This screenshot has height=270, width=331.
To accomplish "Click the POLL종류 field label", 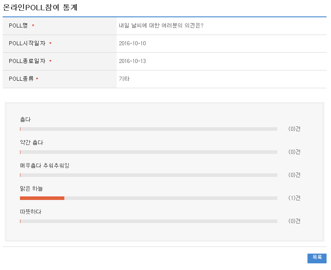I will coord(21,79).
